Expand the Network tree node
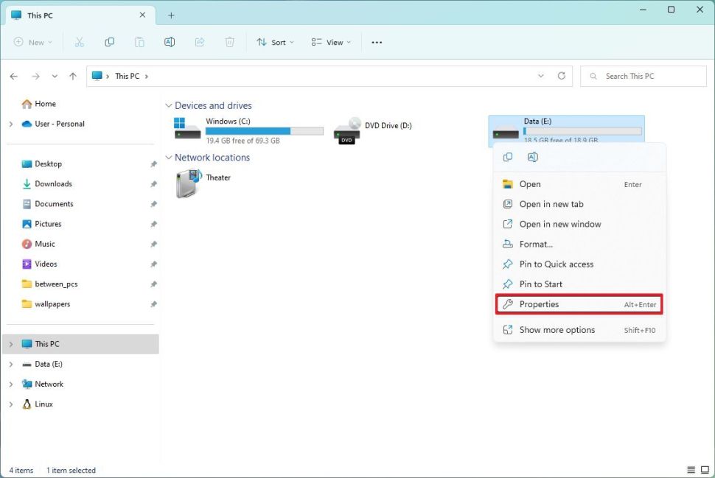715x478 pixels. point(10,384)
